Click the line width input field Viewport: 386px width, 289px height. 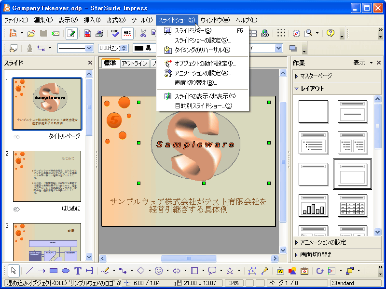coord(110,48)
